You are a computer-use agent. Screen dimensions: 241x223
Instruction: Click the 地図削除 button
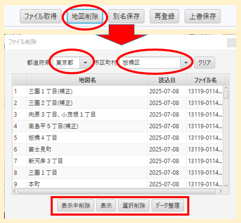coord(85,16)
